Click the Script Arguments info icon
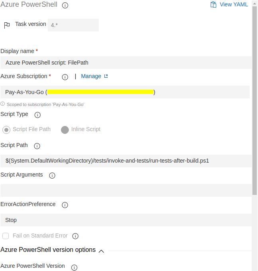258x271 pixels. [52, 176]
